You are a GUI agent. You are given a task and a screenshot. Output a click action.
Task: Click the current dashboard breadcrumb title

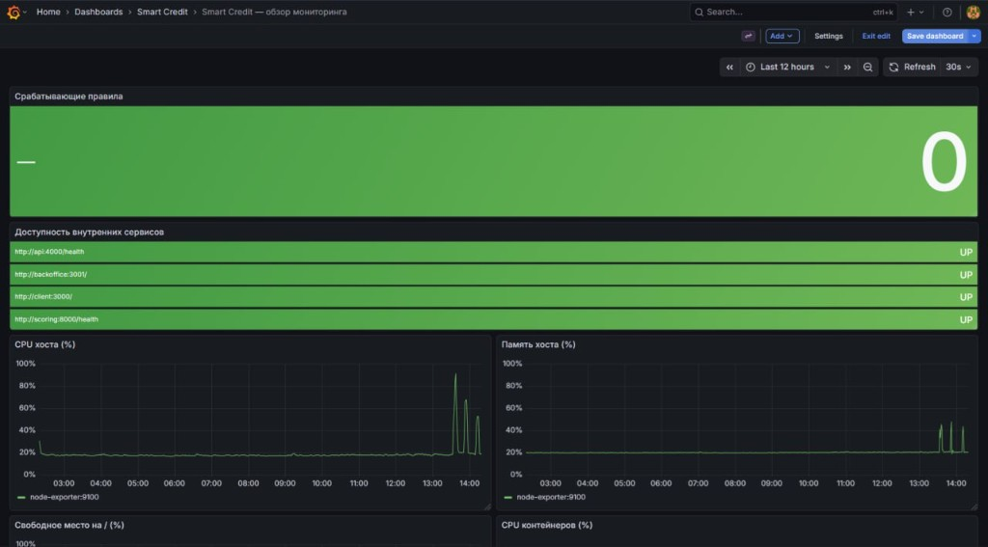tap(274, 12)
